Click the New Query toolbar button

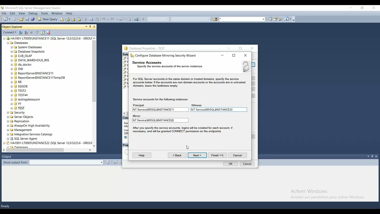(47, 19)
